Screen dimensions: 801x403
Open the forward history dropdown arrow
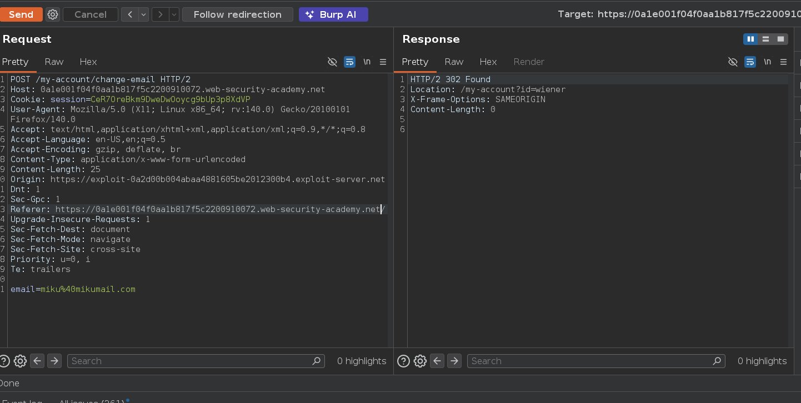point(174,14)
